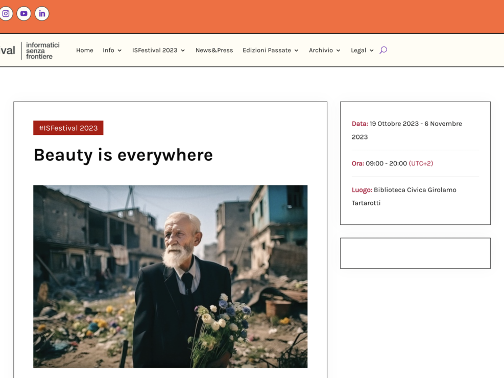Click the empty sidebar box below event details

(415, 253)
